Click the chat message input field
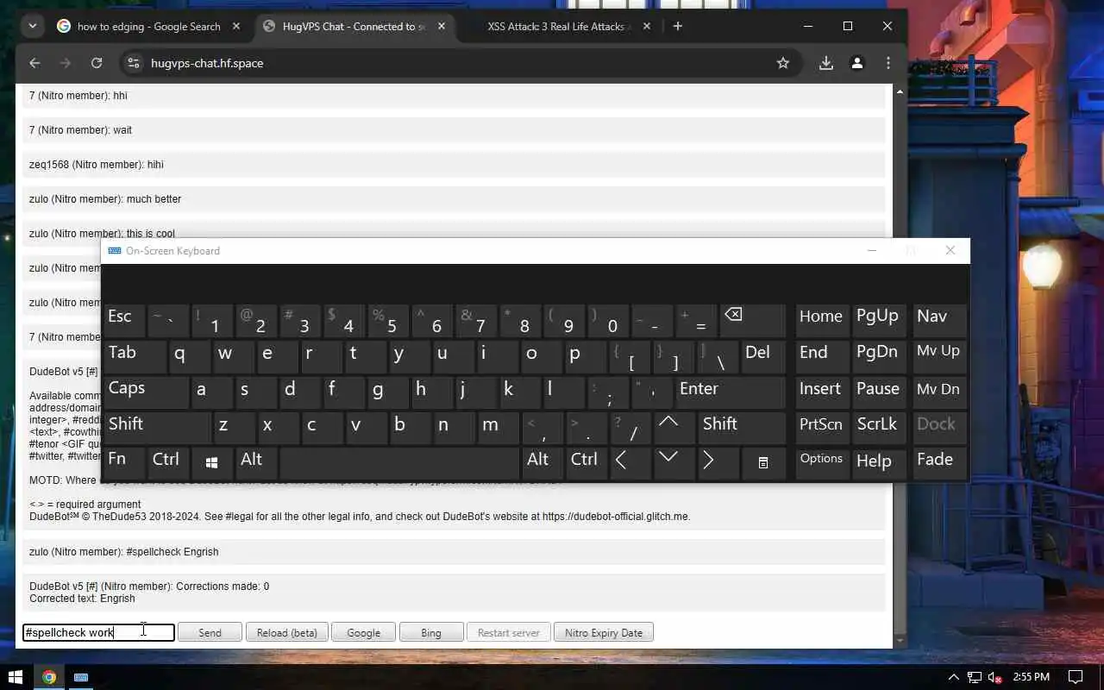 click(98, 632)
